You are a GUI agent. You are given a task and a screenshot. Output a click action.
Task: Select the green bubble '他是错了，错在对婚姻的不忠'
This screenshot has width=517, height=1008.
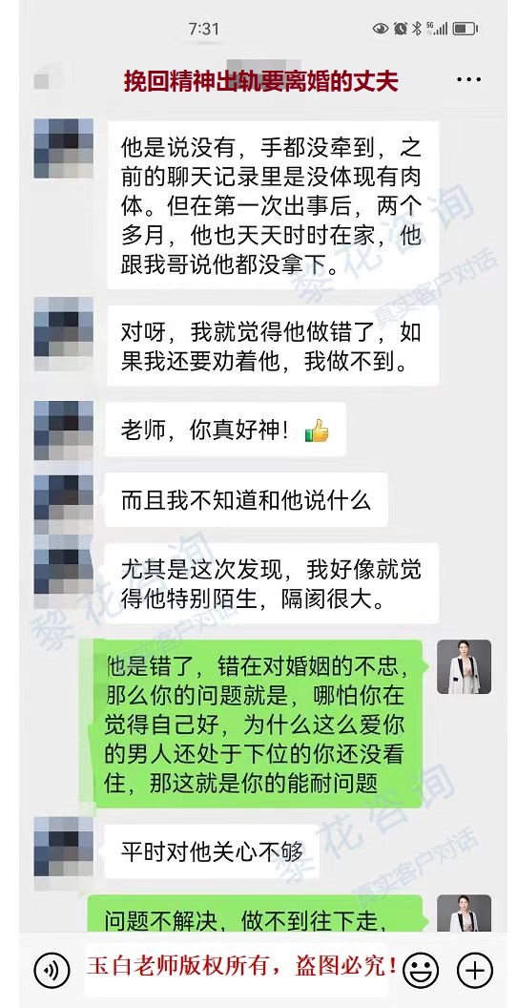point(258,724)
